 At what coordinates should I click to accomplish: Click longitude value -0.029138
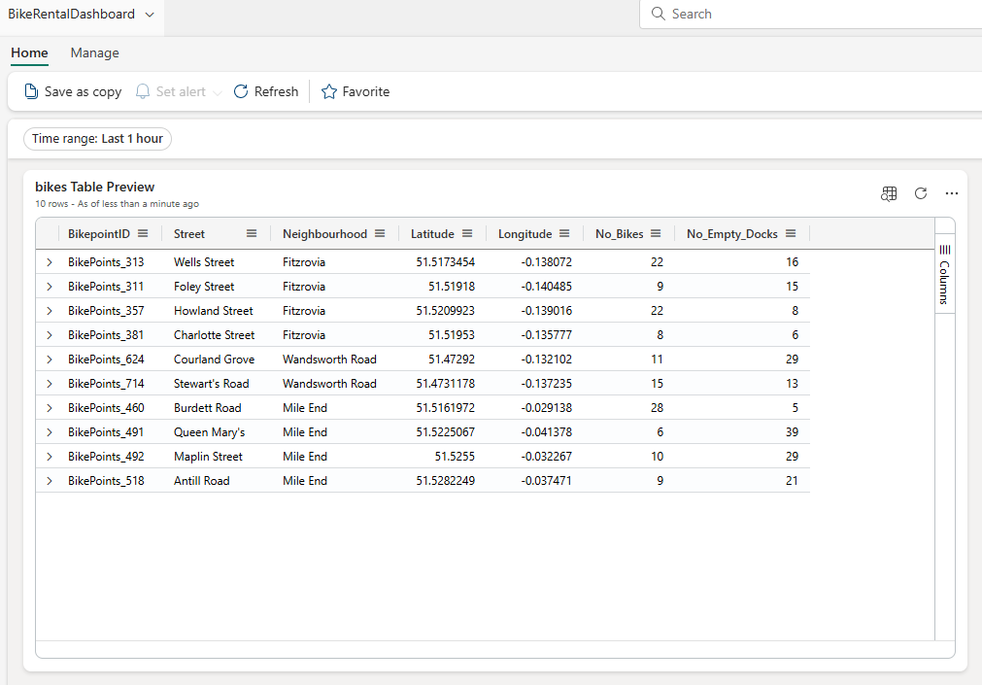point(546,408)
